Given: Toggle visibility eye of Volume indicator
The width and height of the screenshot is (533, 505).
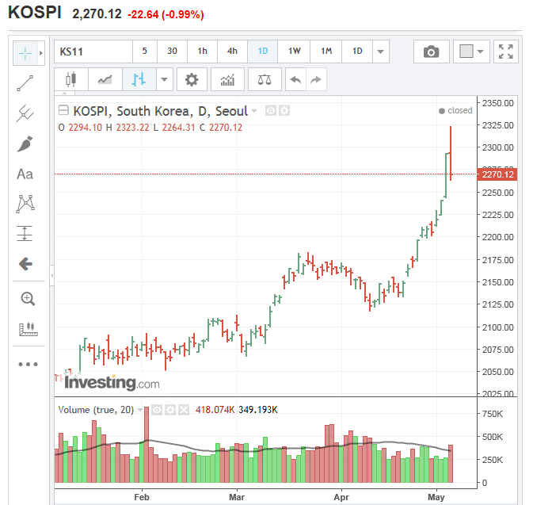Looking at the screenshot, I should (x=157, y=409).
